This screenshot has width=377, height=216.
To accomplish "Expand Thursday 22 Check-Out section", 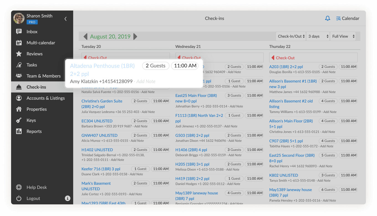I will [313, 58].
